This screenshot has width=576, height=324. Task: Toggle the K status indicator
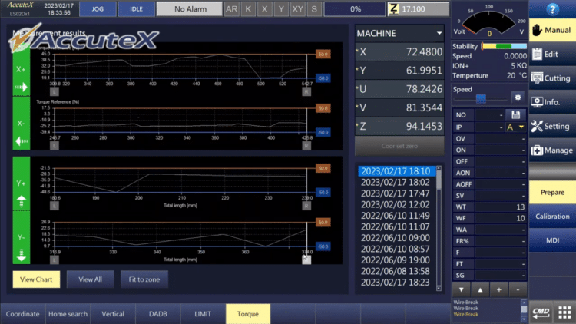pos(248,9)
